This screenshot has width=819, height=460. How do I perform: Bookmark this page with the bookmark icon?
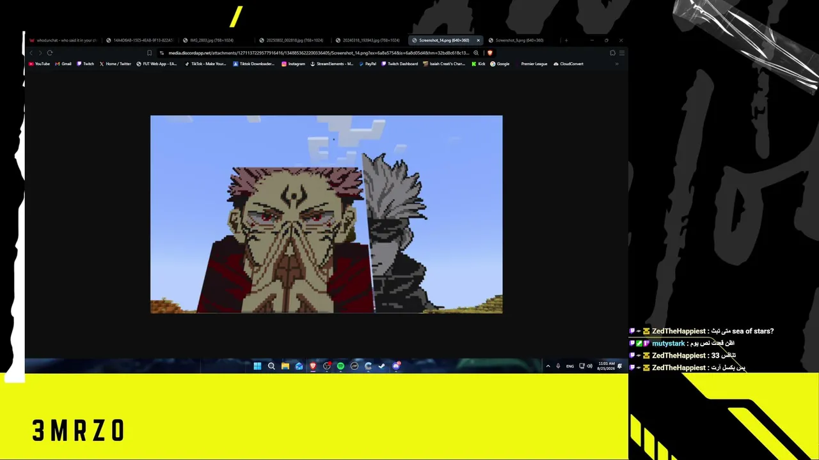[x=149, y=53]
